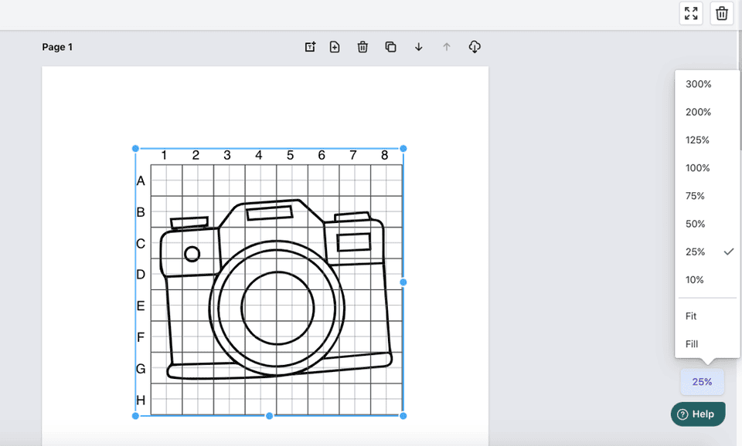The width and height of the screenshot is (742, 446).
Task: Add a new page after Page 1
Action: (x=335, y=47)
